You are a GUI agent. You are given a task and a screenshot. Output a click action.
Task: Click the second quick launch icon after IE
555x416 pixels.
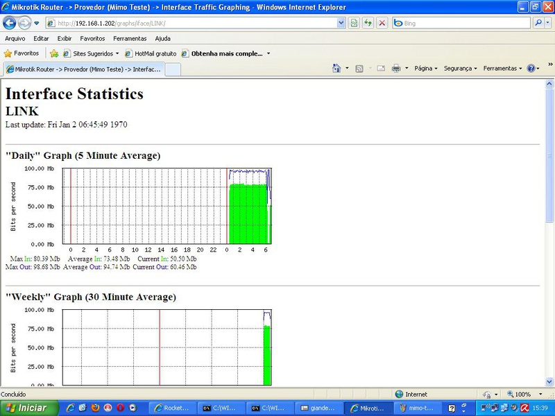[x=83, y=408]
